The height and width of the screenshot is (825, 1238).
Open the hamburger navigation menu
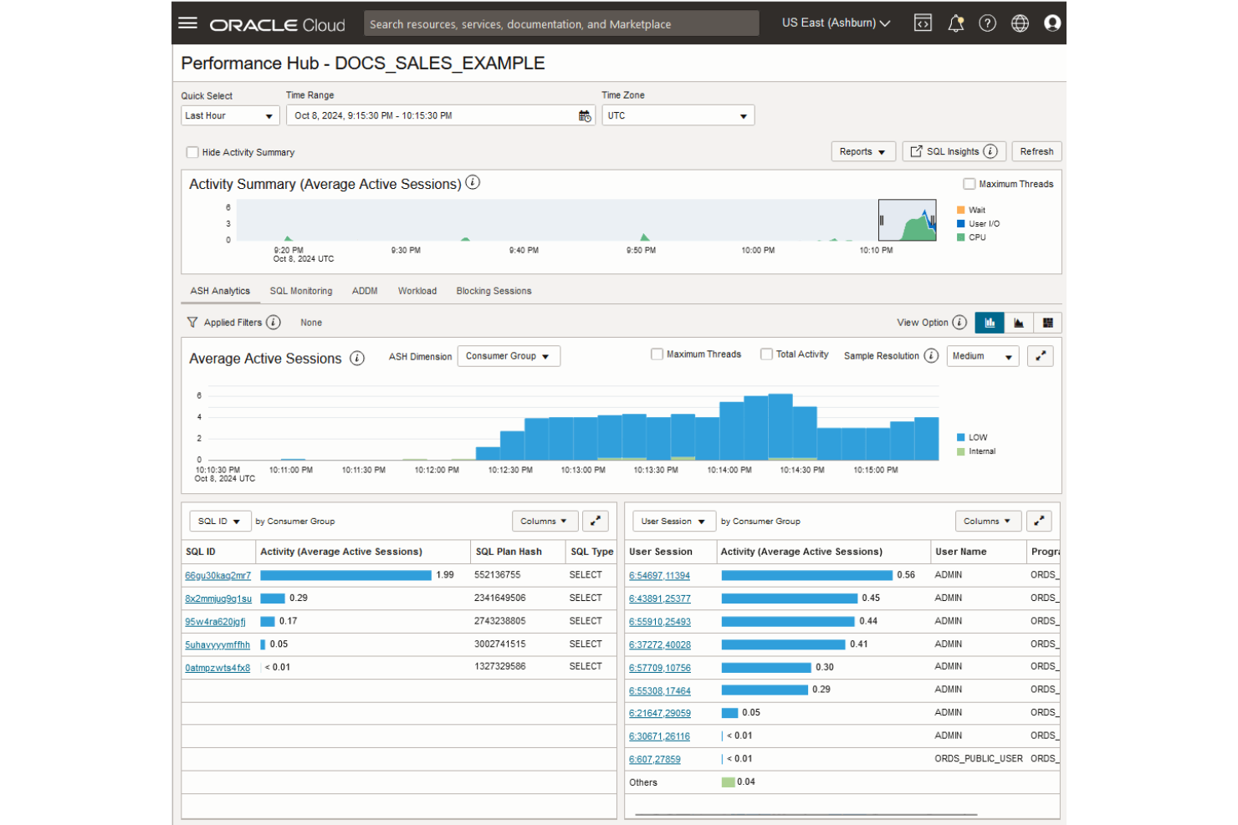pyautogui.click(x=188, y=23)
